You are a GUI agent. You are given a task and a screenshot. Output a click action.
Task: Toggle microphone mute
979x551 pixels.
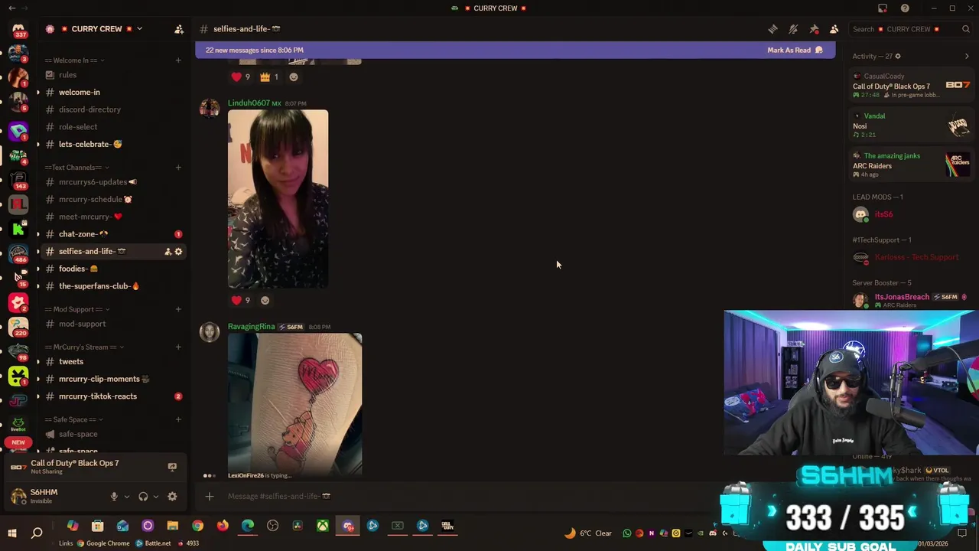click(x=114, y=497)
